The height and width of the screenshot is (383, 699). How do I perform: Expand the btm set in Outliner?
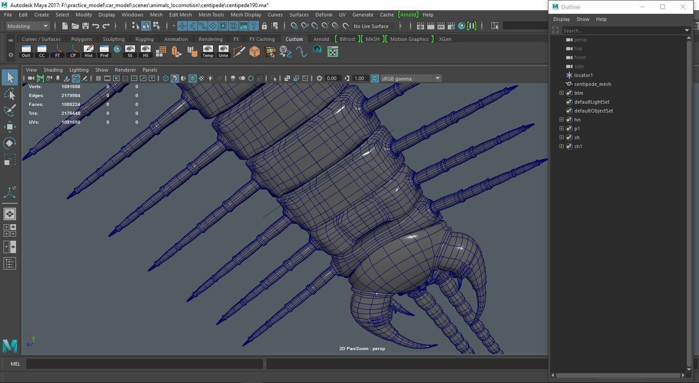[x=561, y=93]
